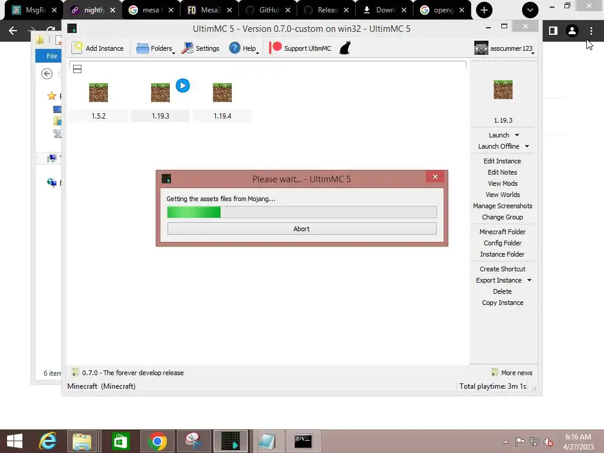
Task: Close the Please wait dialog
Action: [x=435, y=176]
